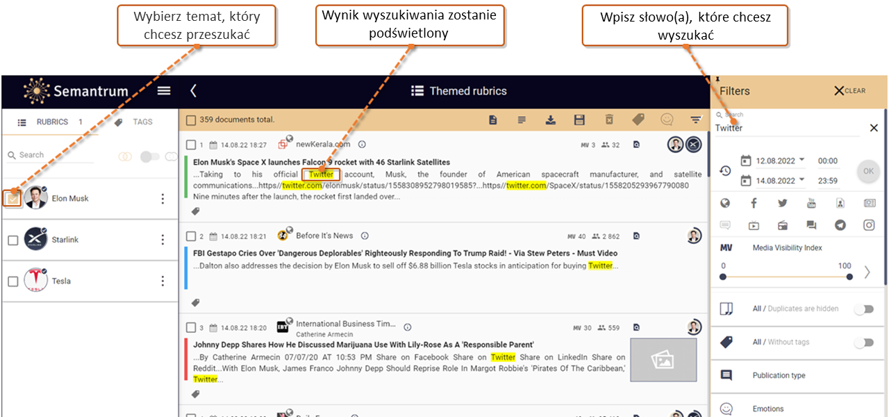This screenshot has height=417, width=889.
Task: Select the International Business Times article checkbox
Action: (x=191, y=327)
